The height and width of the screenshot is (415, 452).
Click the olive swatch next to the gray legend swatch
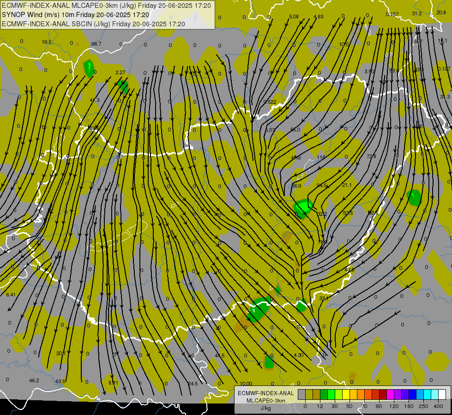click(x=309, y=394)
